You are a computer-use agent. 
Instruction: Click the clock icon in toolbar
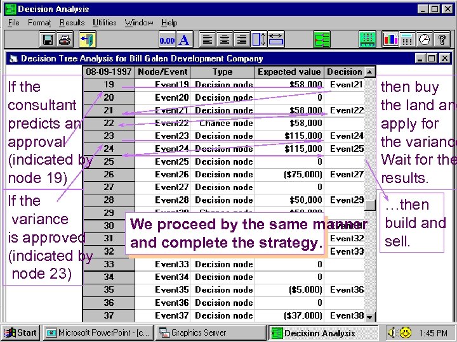click(425, 39)
